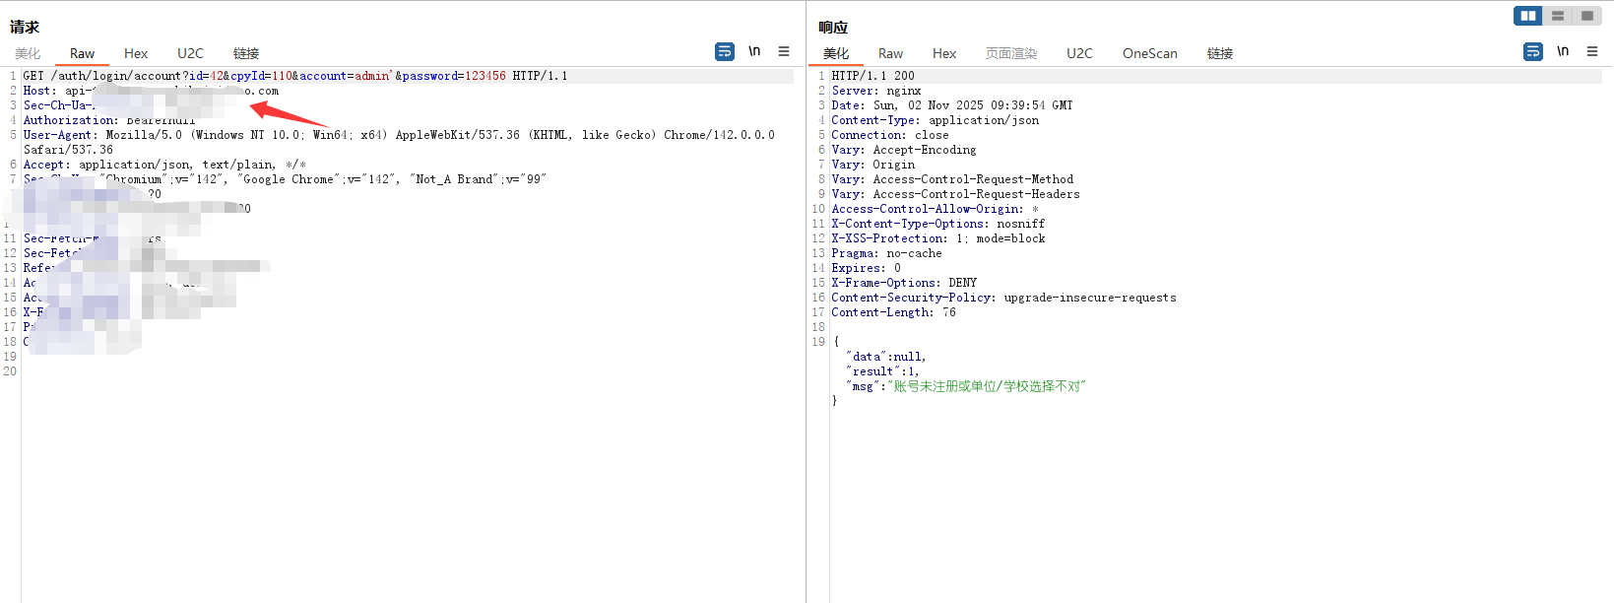Viewport: 1614px width, 603px height.
Task: Toggle \n display in the response panel
Action: (x=1563, y=51)
